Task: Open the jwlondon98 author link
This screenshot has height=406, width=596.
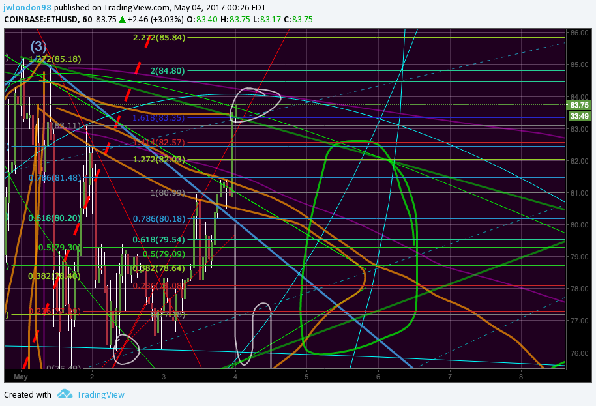Action: (28, 7)
